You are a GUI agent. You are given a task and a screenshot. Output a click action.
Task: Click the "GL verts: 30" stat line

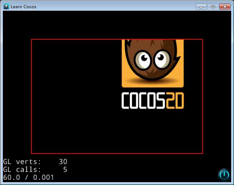point(35,161)
